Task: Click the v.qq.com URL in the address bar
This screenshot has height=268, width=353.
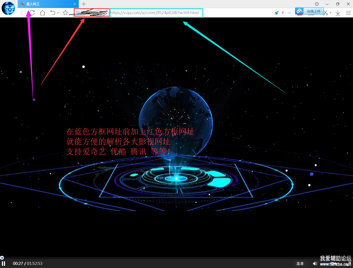Action: (x=155, y=13)
